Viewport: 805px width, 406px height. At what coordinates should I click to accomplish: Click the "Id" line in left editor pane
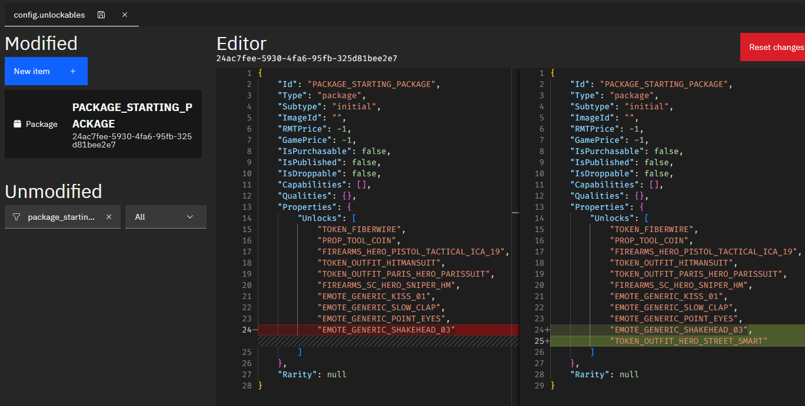pyautogui.click(x=359, y=84)
